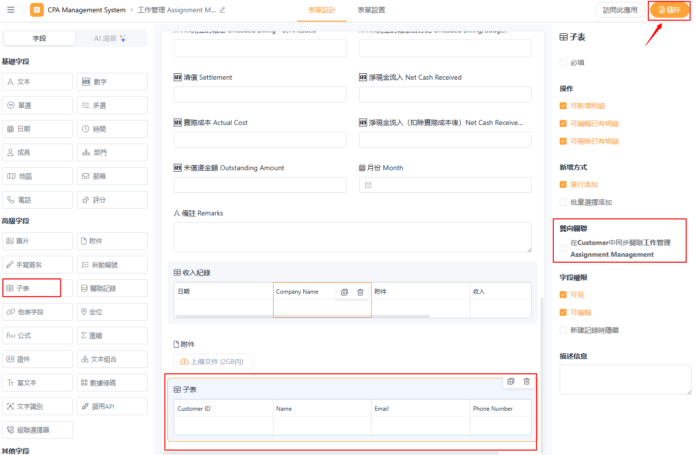Switch to the 表單設置 tab
This screenshot has height=455, width=696.
click(371, 10)
